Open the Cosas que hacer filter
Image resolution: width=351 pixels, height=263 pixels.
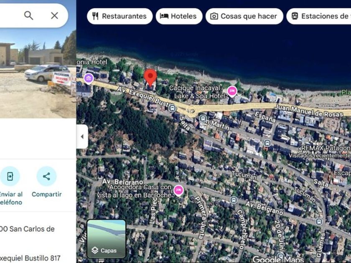(x=244, y=16)
